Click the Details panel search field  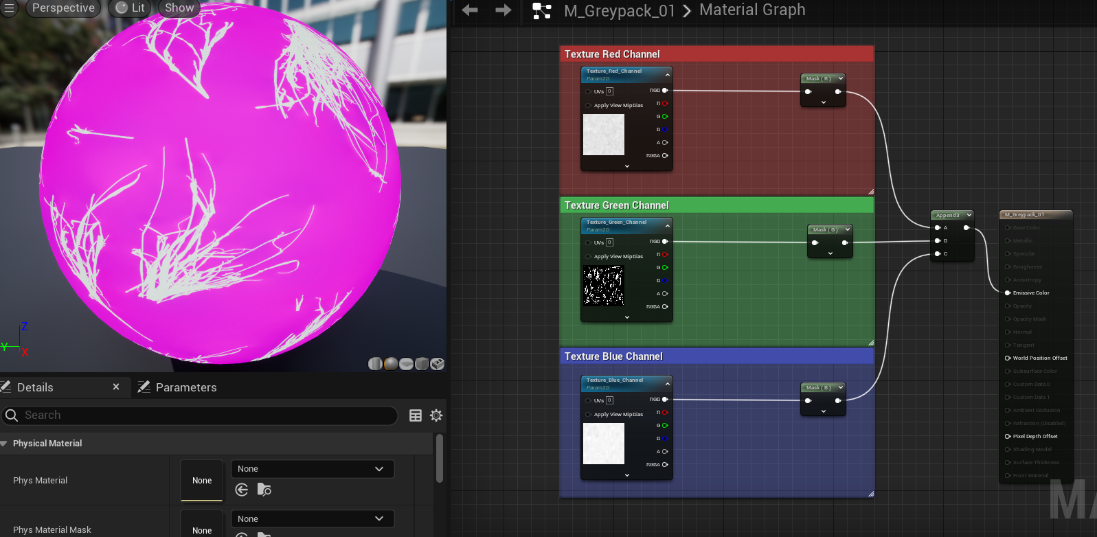point(206,415)
